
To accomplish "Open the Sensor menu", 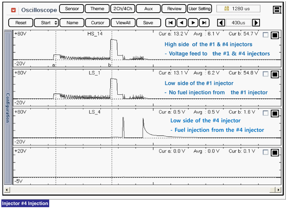I will click(x=72, y=9).
